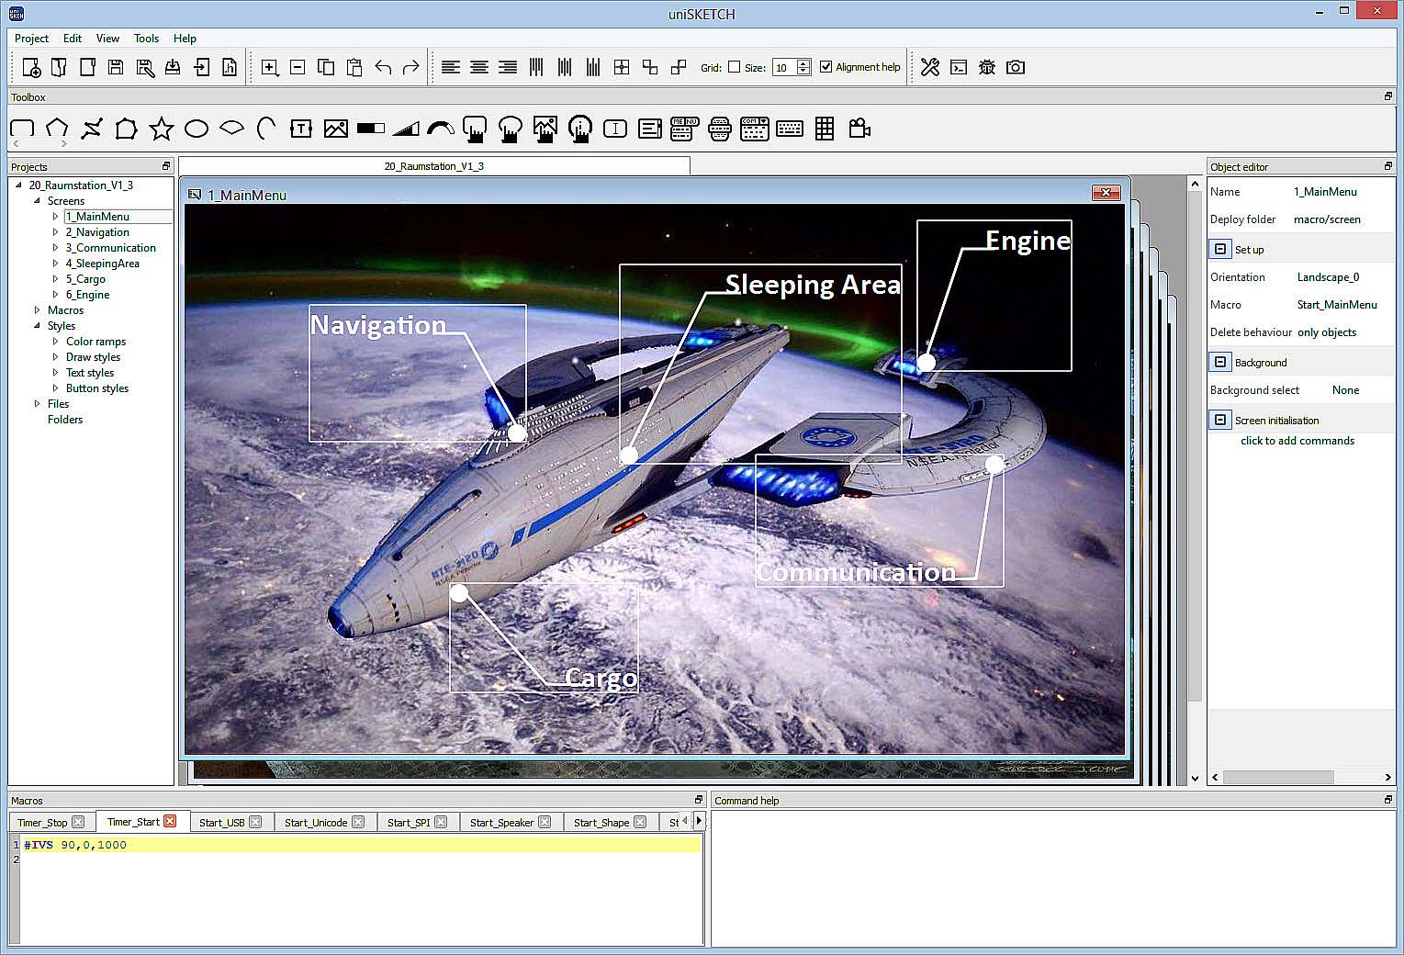Image resolution: width=1404 pixels, height=955 pixels.
Task: Open the View menu
Action: click(x=107, y=39)
